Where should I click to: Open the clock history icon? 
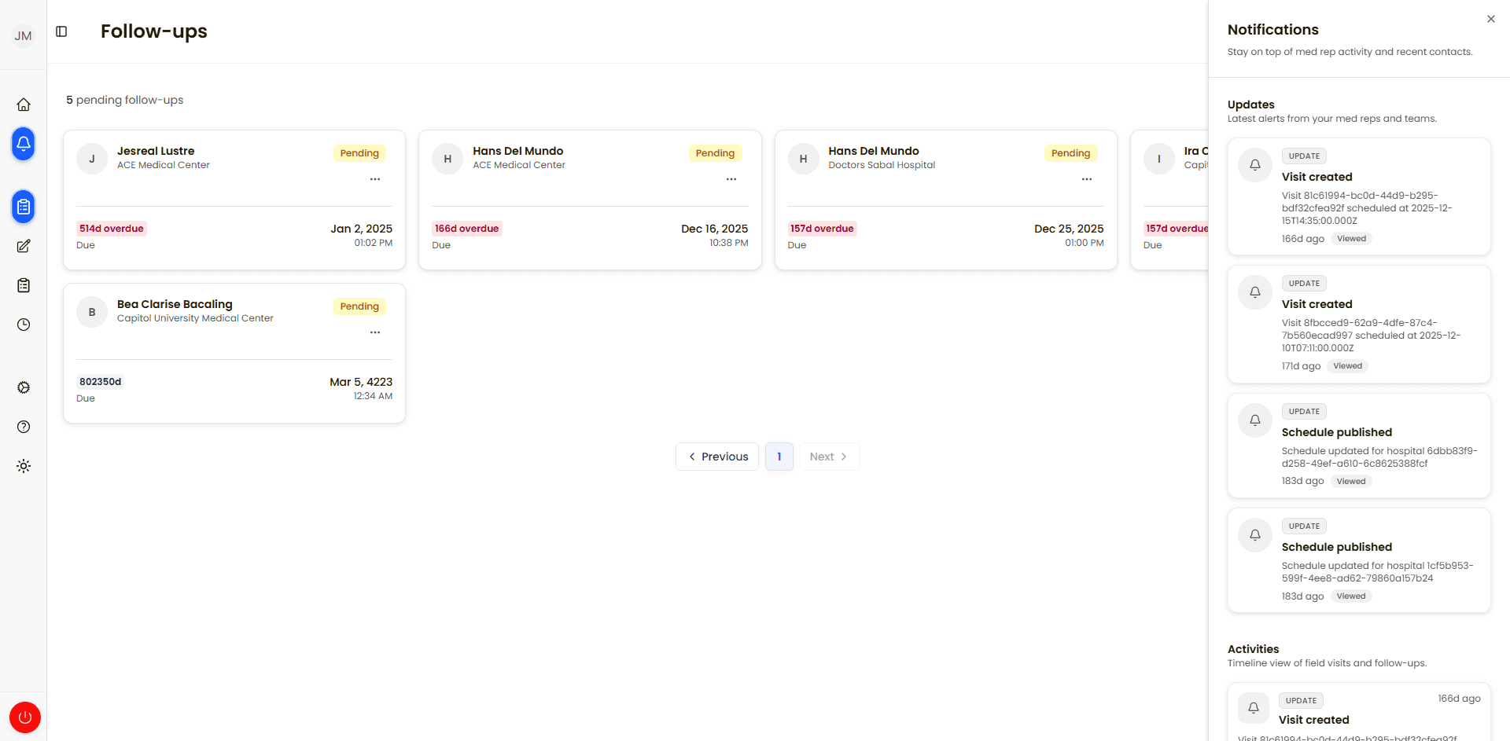click(x=24, y=325)
